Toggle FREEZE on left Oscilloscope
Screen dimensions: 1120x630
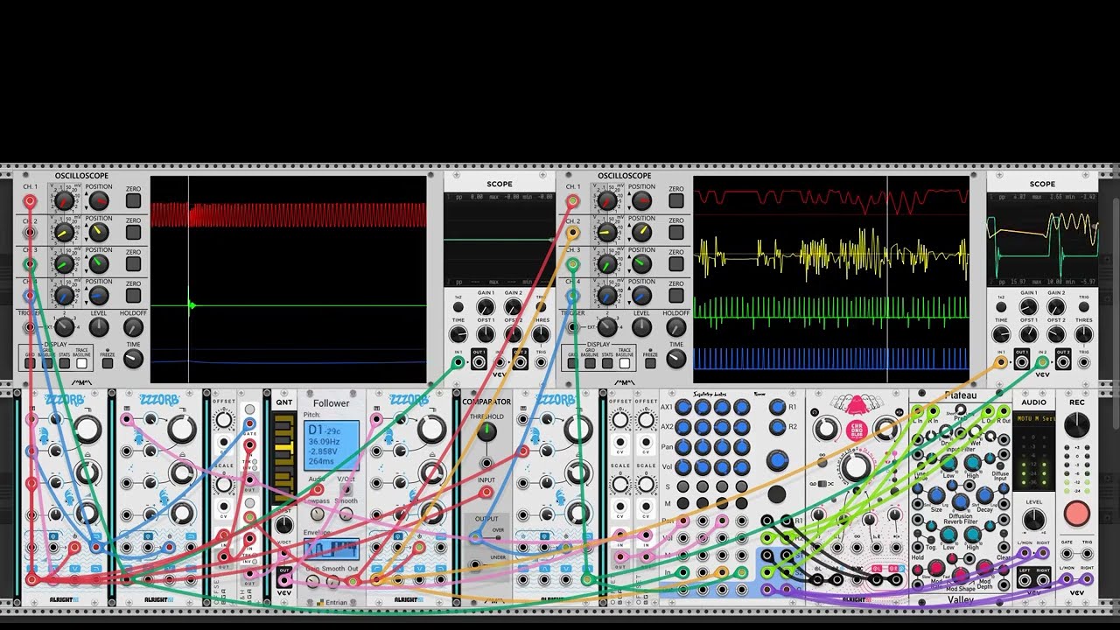point(108,361)
